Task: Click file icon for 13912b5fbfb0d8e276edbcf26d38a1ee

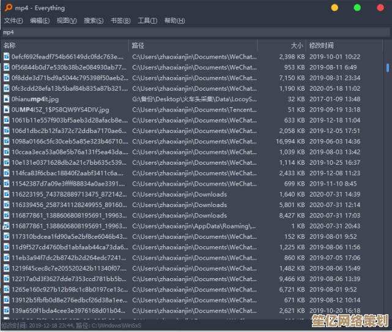Action: click(x=7, y=300)
